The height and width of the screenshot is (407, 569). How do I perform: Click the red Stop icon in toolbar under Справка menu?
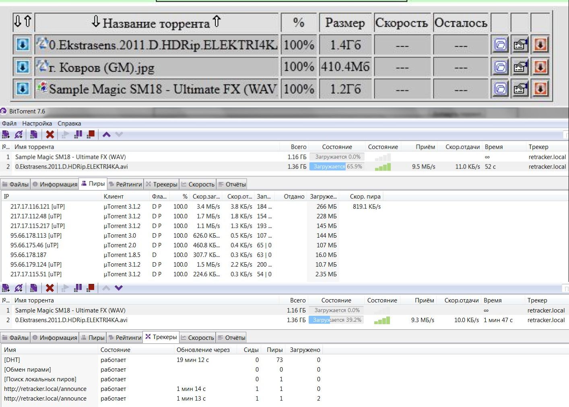91,134
